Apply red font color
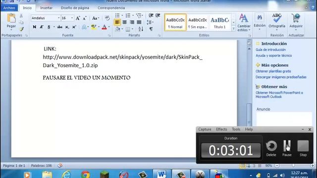Image resolution: width=317 pixels, height=178 pixels. 104,27
